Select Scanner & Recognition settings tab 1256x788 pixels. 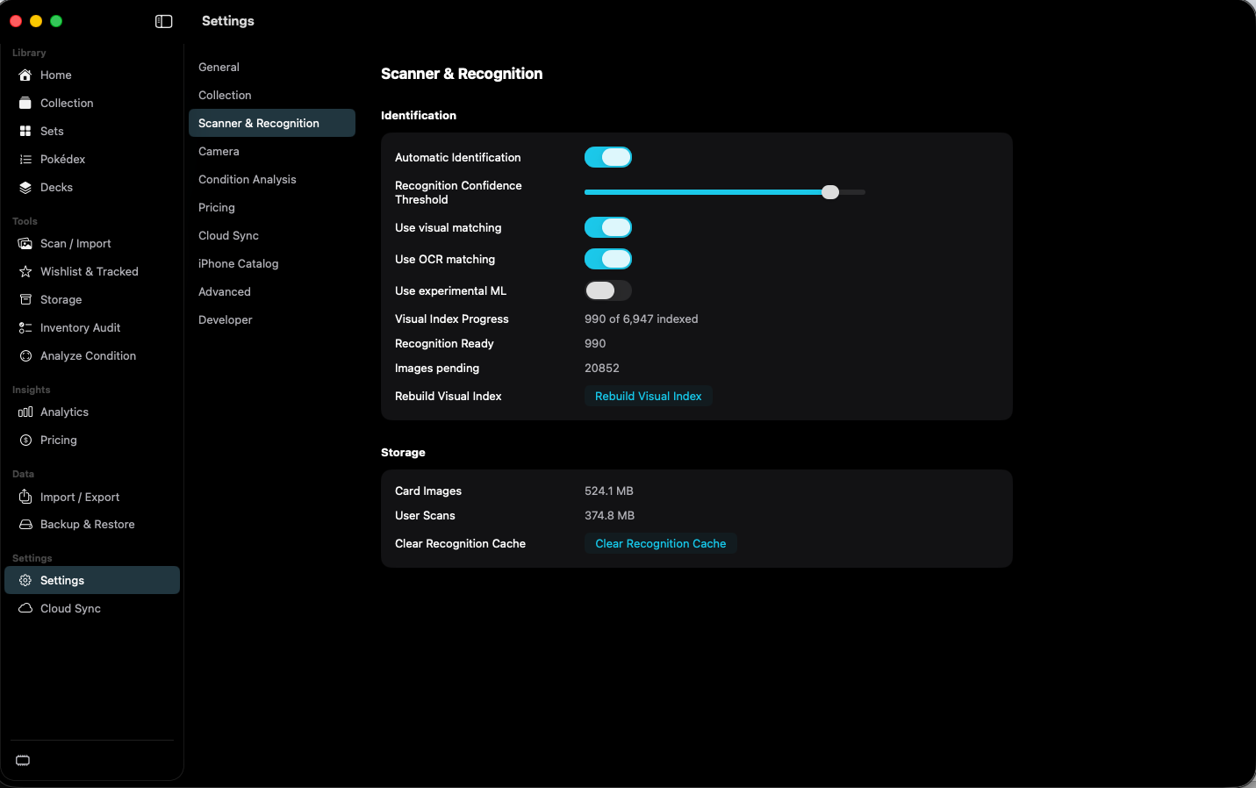coord(272,123)
